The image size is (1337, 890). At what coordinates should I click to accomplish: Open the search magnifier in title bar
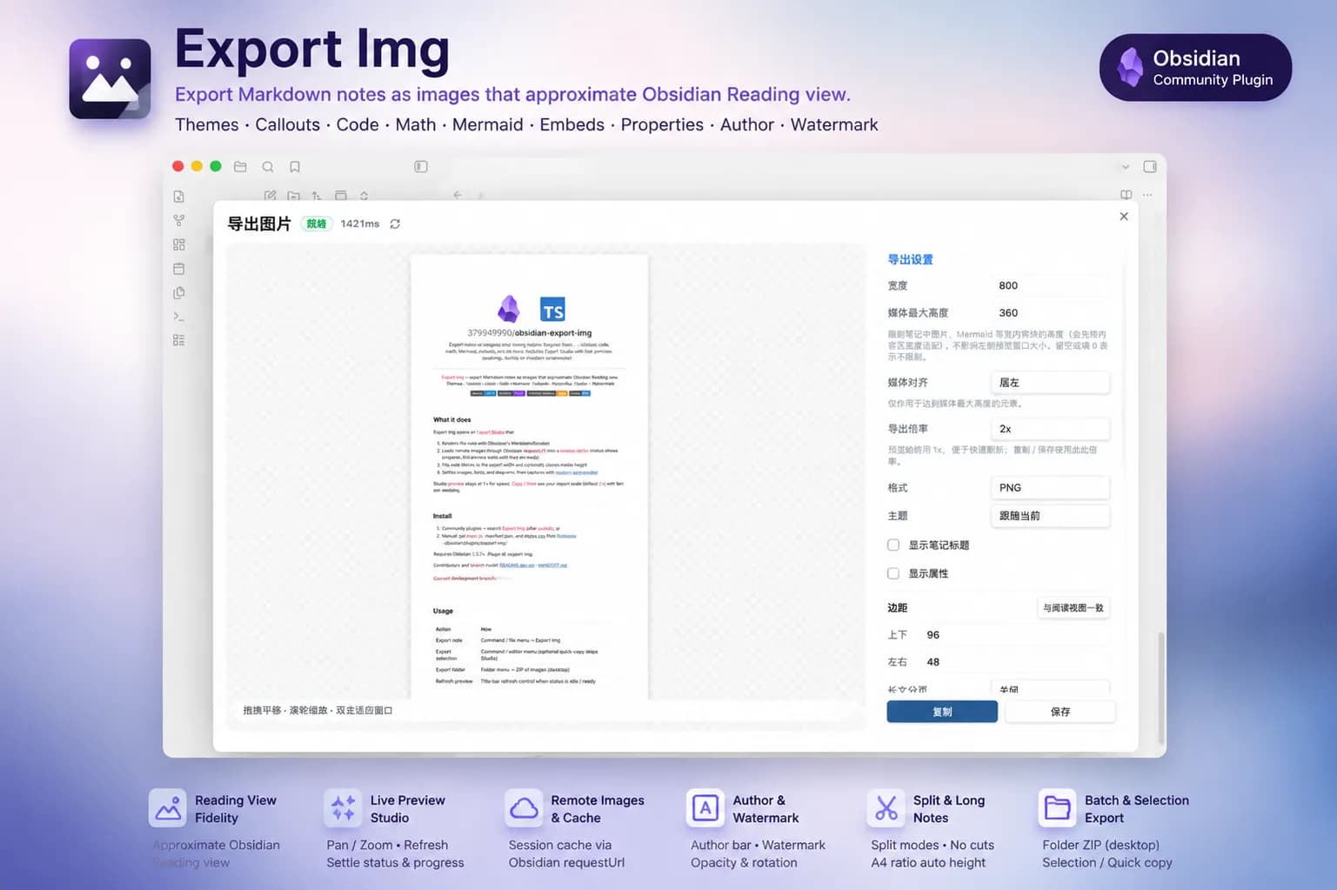coord(268,166)
